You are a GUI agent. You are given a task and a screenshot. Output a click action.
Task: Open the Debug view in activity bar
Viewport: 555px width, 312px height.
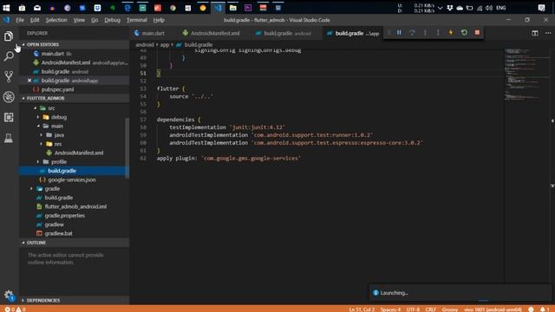point(9,97)
